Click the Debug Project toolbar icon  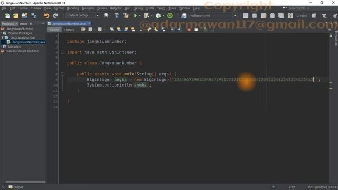147,16
